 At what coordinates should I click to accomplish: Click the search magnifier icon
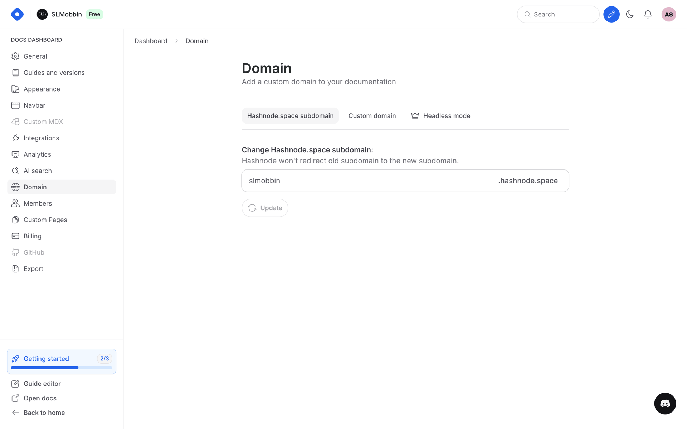tap(527, 14)
